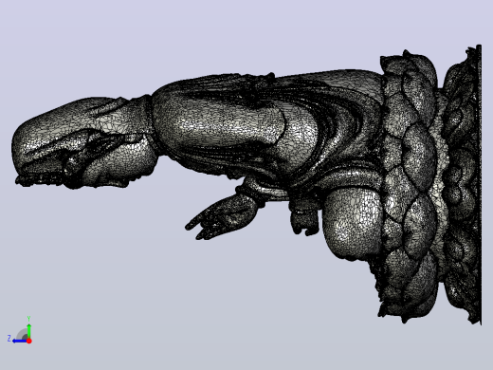Viewport: 493px width, 370px height.
Task: Select the statue's outstretched hand on the mesh
Action: 222,216
